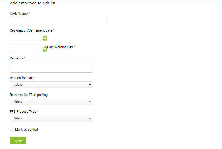Tick the Mark as settled checkbox
This screenshot has width=222, height=149.
click(12, 129)
